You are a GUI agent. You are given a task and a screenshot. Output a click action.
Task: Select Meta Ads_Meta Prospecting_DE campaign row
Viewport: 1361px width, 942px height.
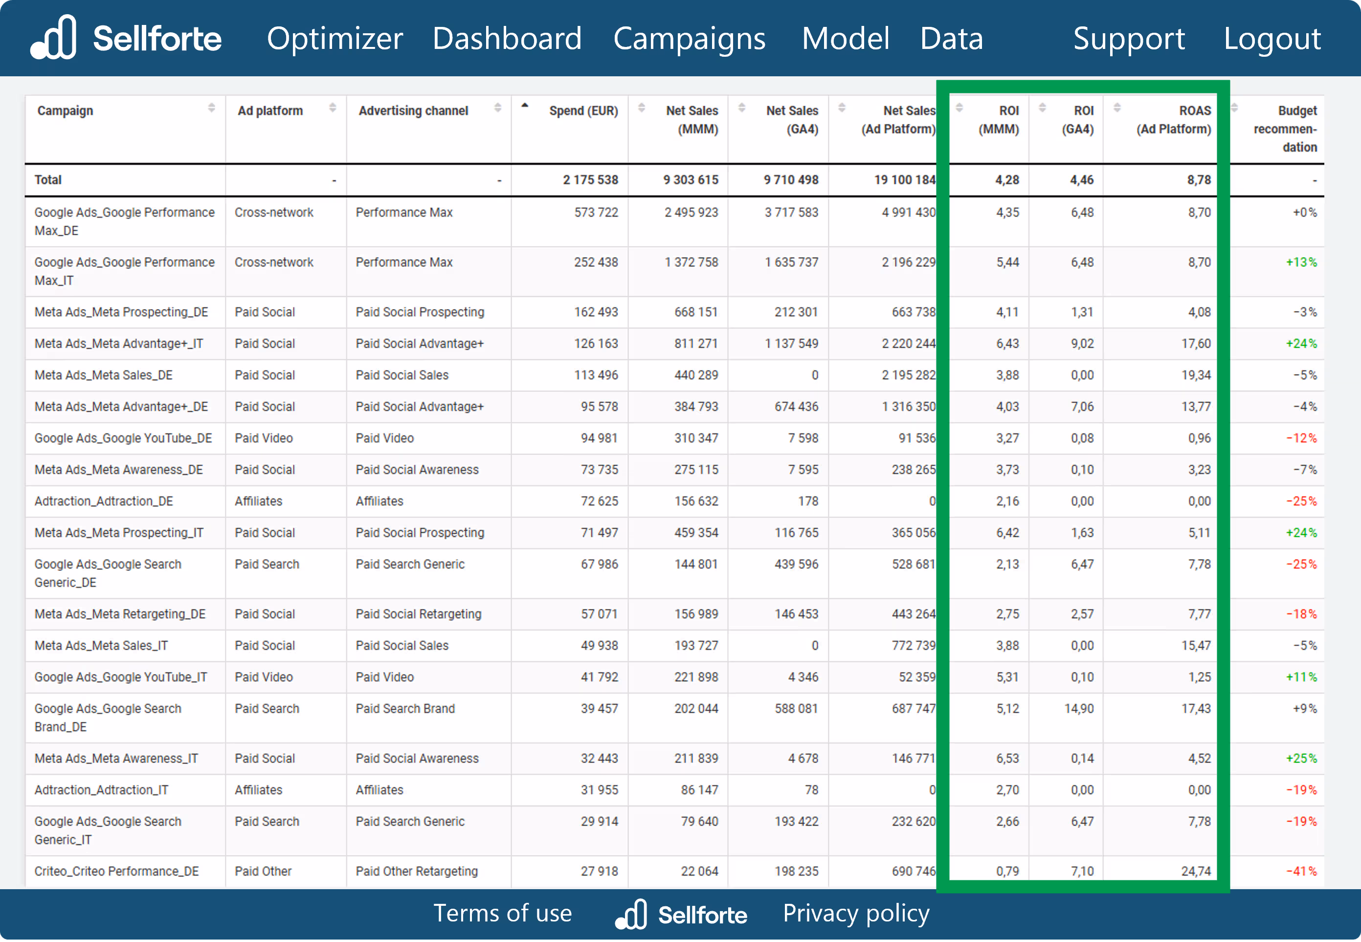coord(121,312)
